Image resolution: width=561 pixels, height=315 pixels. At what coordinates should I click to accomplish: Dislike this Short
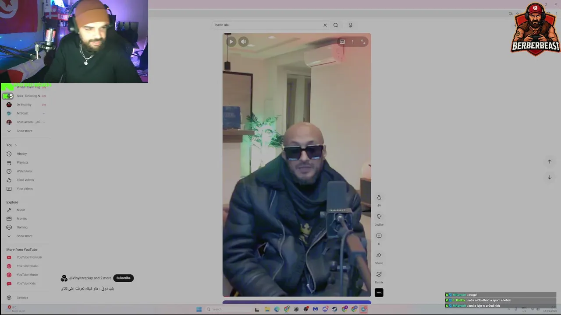[x=379, y=217]
